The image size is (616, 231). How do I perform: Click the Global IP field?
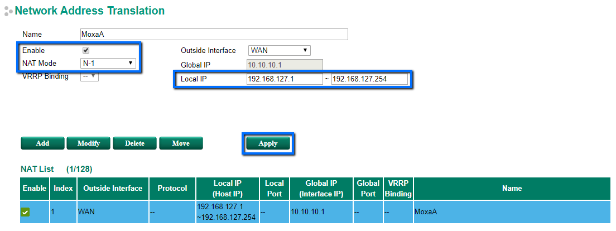pos(285,65)
